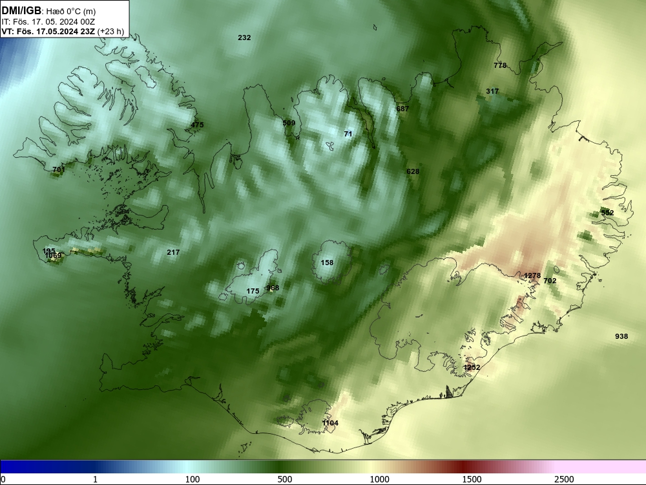This screenshot has width=646, height=485.
Task: Click the map value 1104
Action: coord(330,423)
